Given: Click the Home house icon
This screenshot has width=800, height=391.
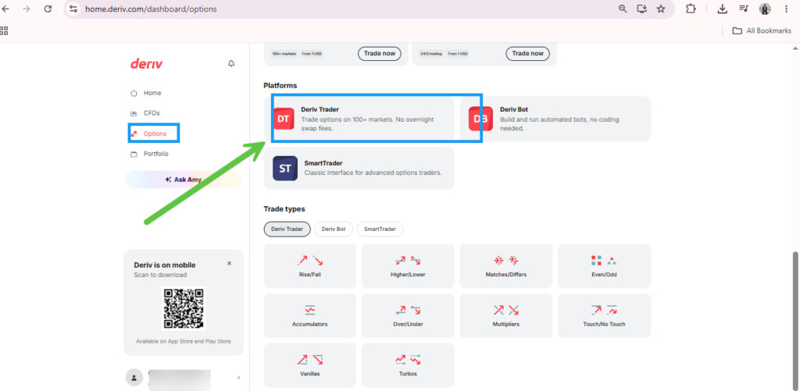Looking at the screenshot, I should click(x=134, y=94).
